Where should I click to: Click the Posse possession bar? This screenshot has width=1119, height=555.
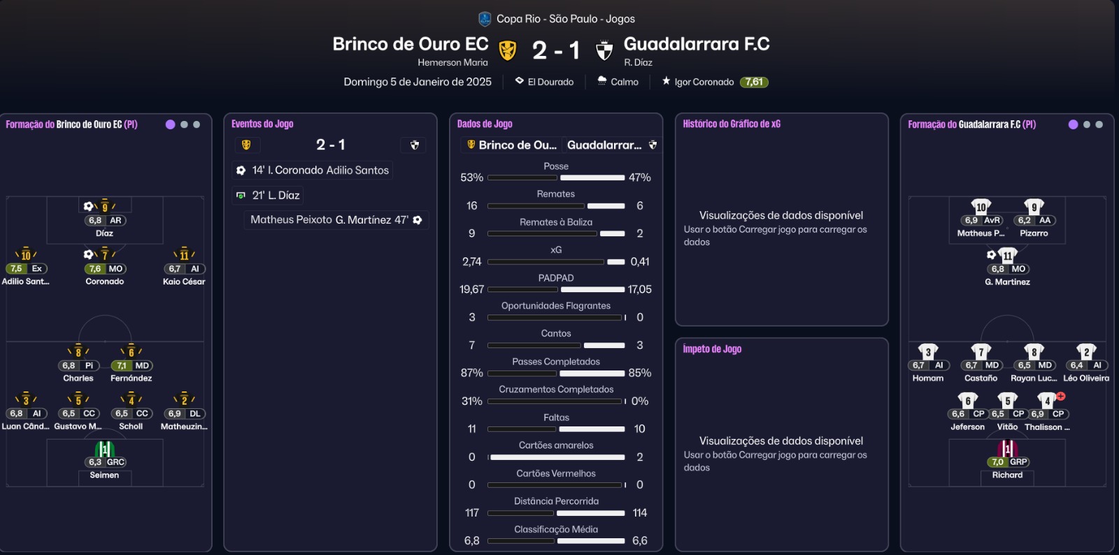coord(555,178)
